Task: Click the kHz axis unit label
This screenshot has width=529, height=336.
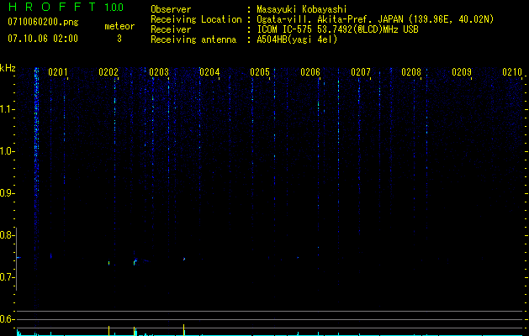Action: [8, 68]
